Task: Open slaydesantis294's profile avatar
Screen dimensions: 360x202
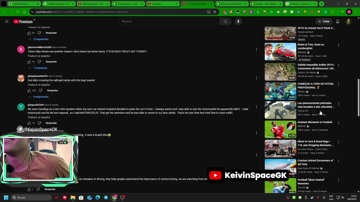Action: coord(21,78)
